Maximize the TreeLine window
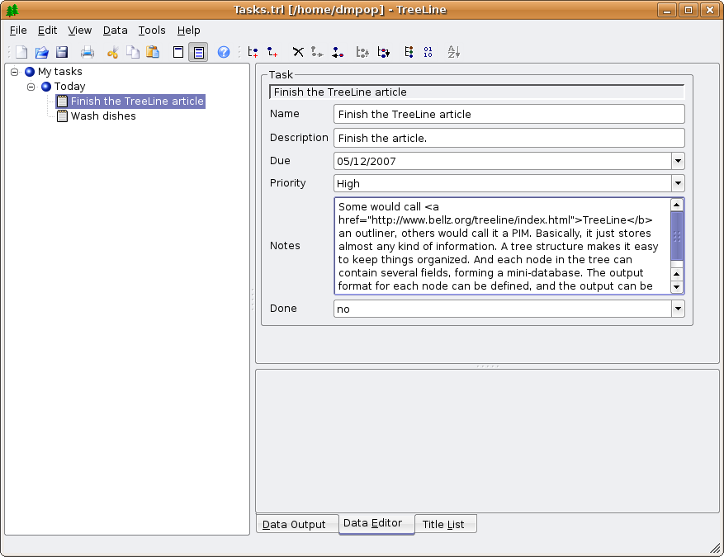 point(688,10)
